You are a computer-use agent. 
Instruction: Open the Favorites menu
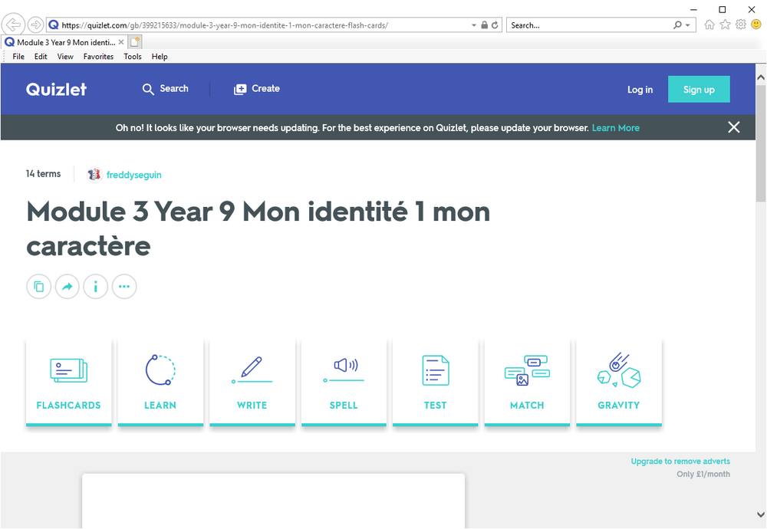tap(98, 56)
